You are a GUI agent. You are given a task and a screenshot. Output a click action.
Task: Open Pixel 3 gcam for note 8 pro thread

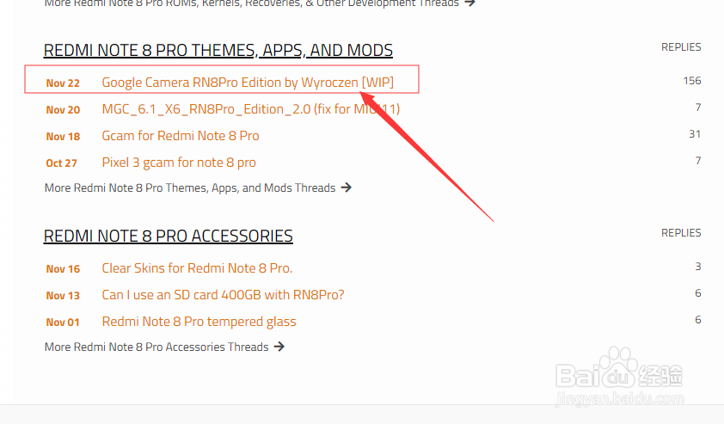(x=179, y=163)
